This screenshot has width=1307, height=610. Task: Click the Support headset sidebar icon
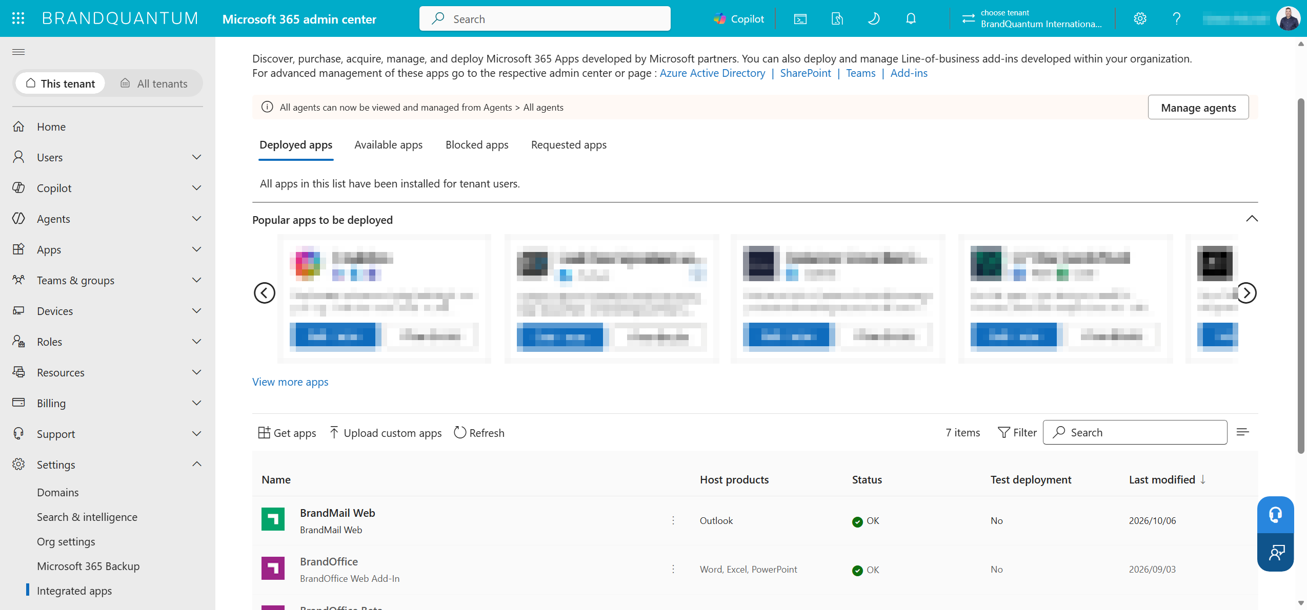(18, 433)
